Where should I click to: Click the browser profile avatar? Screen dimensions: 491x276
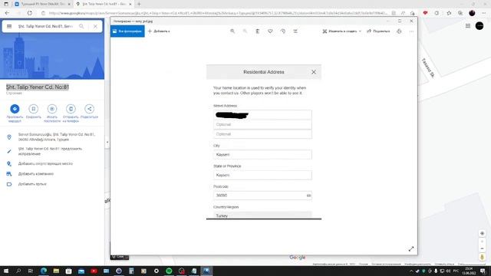(472, 13)
